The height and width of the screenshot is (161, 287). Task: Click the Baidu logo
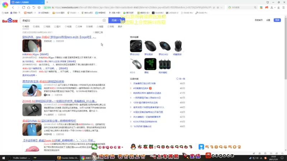[x=10, y=20]
